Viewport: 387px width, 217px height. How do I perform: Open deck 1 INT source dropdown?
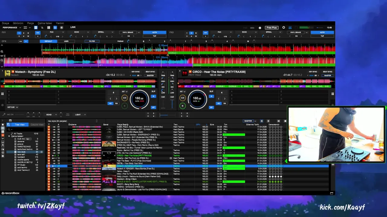(125, 92)
